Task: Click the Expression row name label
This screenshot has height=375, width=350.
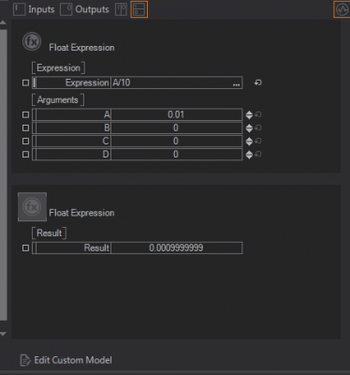Action: [x=87, y=82]
